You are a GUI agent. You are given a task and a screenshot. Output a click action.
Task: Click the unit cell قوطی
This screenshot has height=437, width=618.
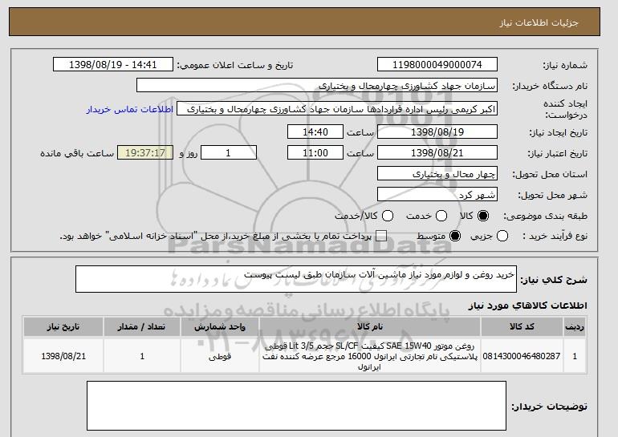click(220, 356)
